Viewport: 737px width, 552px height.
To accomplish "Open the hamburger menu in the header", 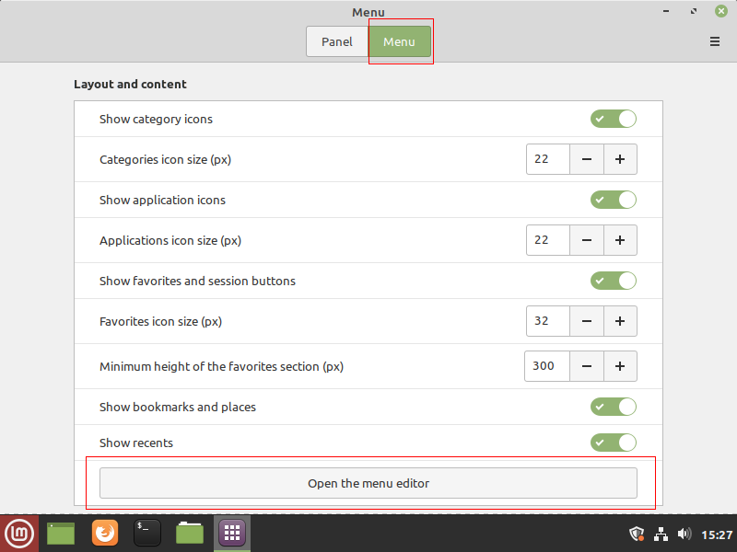I will 715,41.
